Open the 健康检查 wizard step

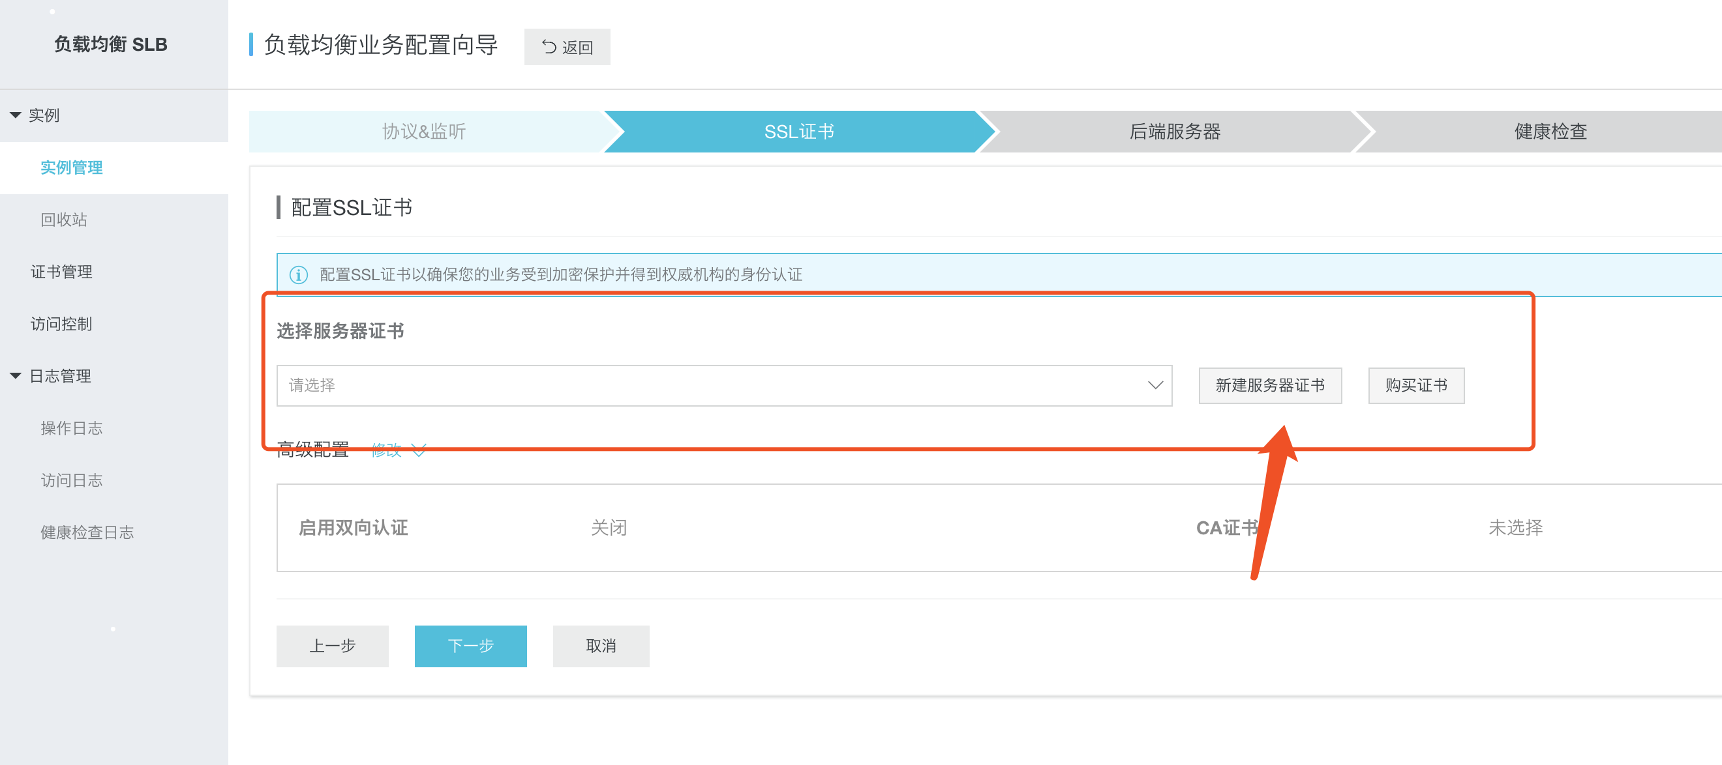click(1550, 132)
